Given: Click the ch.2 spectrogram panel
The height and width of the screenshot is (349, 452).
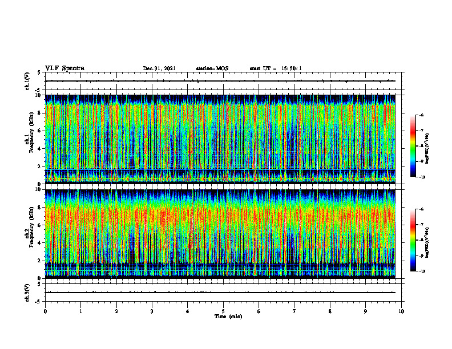Looking at the screenshot, I should tap(220, 234).
